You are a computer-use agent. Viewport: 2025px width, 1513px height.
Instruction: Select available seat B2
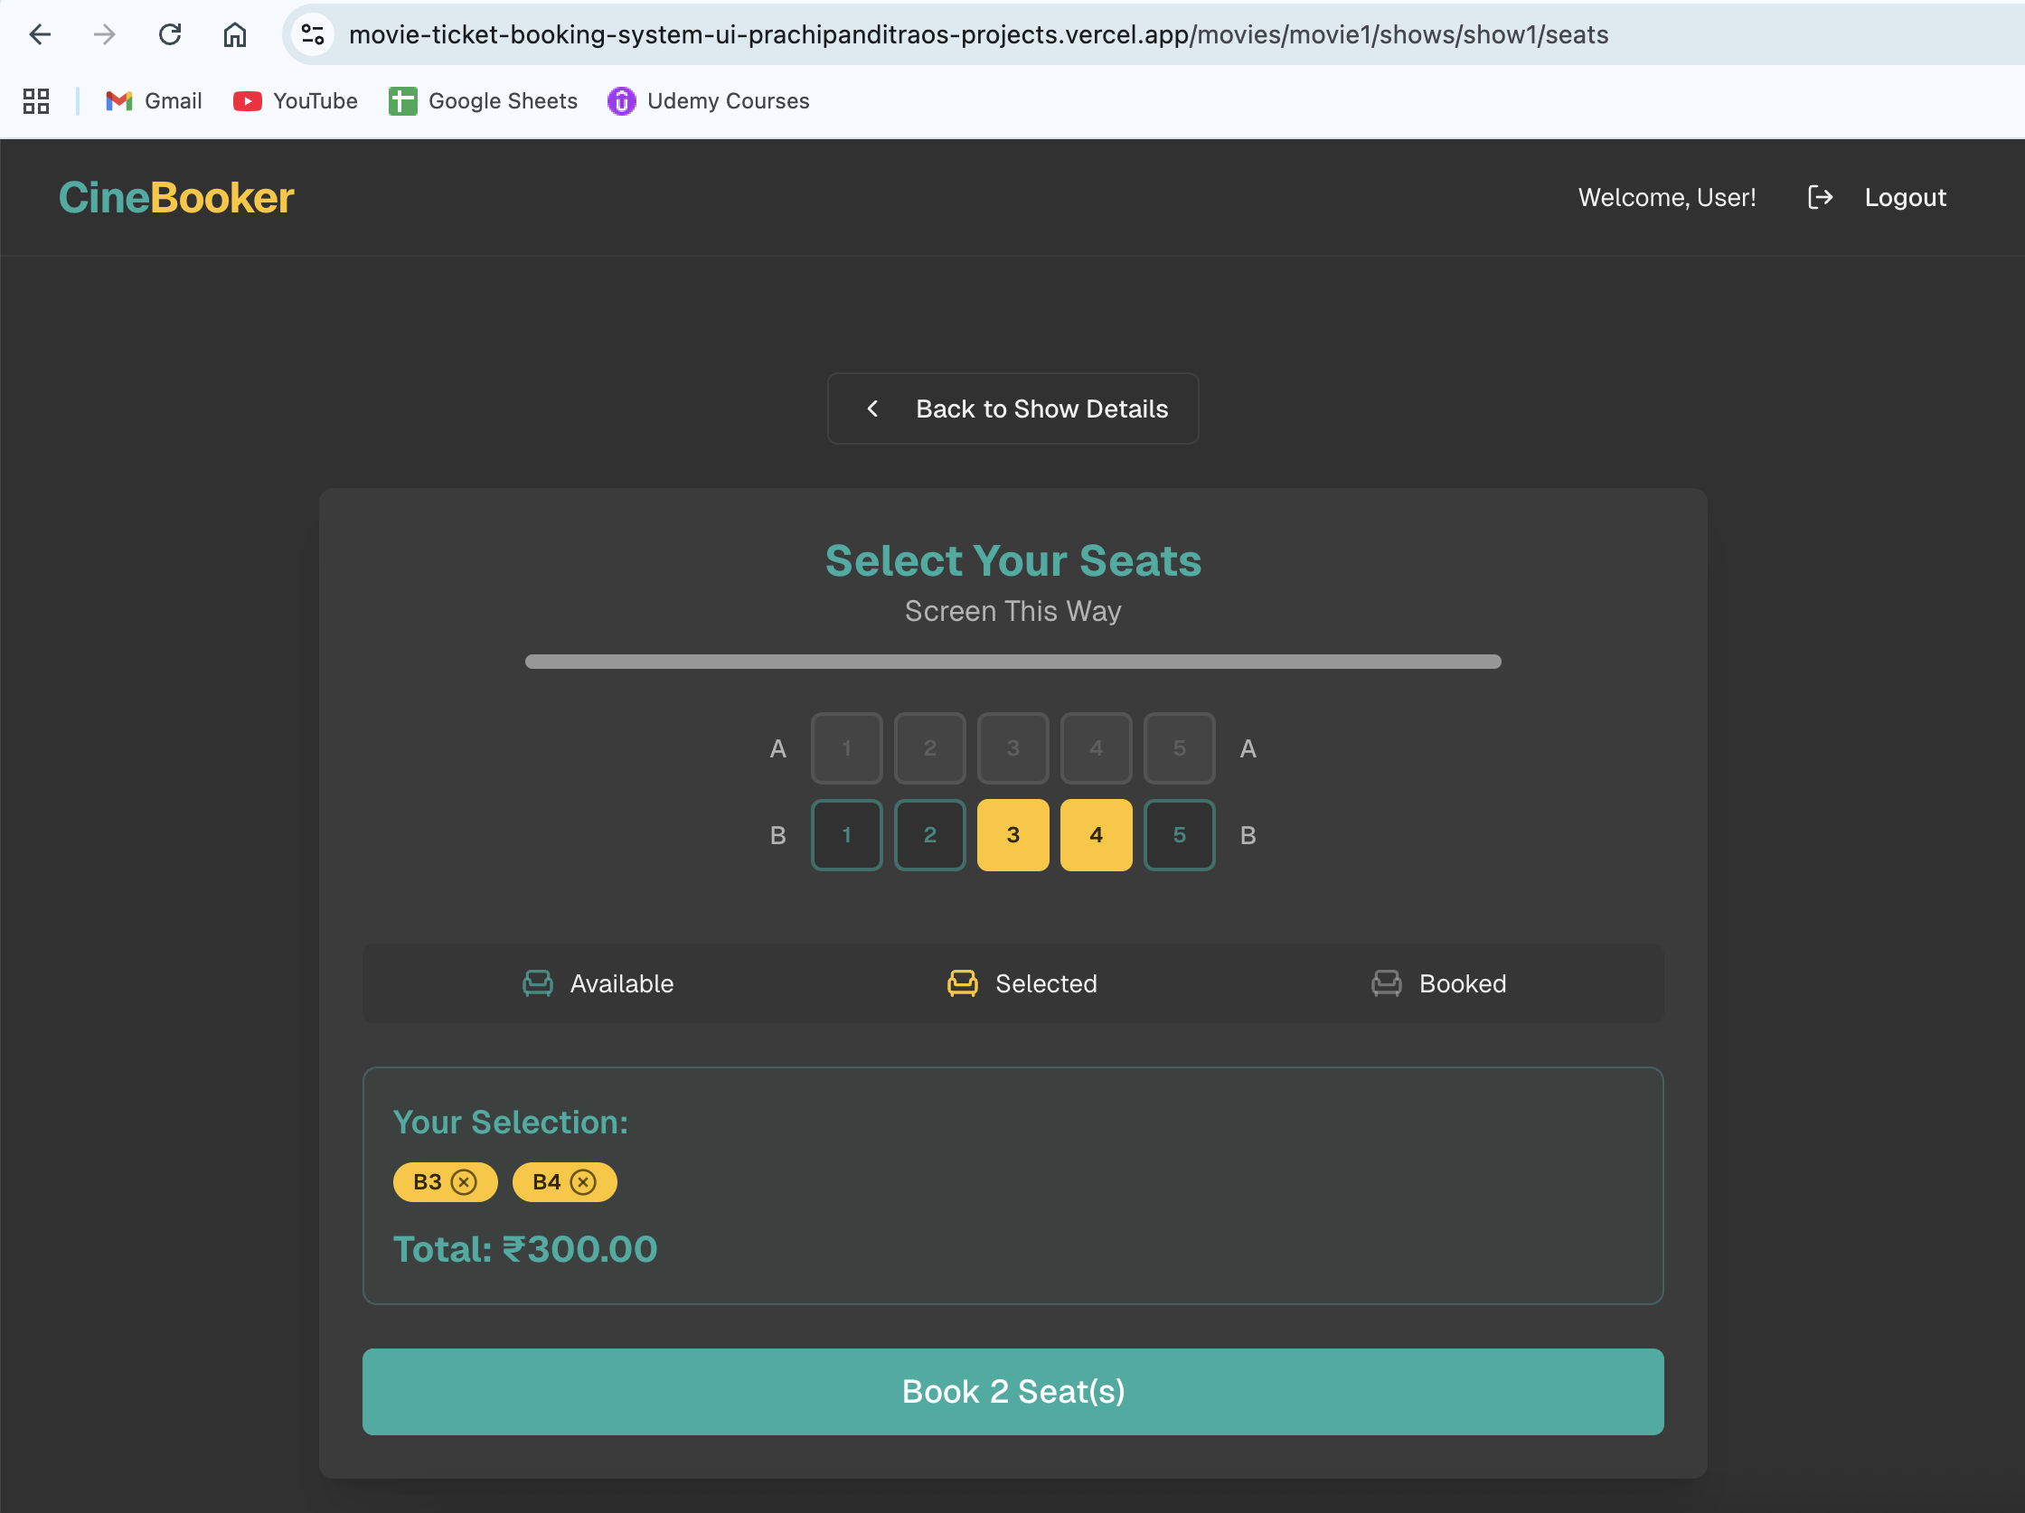click(930, 835)
